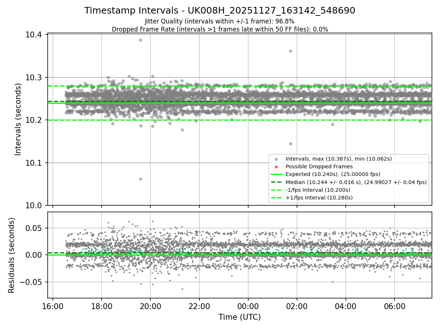This screenshot has width=440, height=330.
Task: Click the 'Median (10.244 +/- 0.016 s)' legend entry
Action: [x=356, y=182]
